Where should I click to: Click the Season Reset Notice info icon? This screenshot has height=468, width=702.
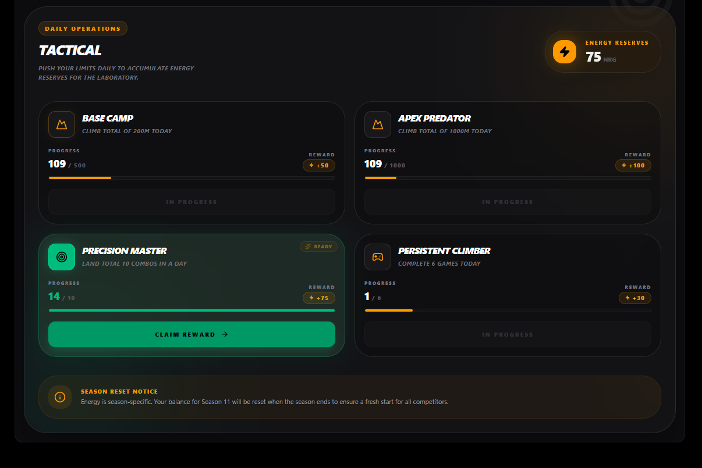60,397
